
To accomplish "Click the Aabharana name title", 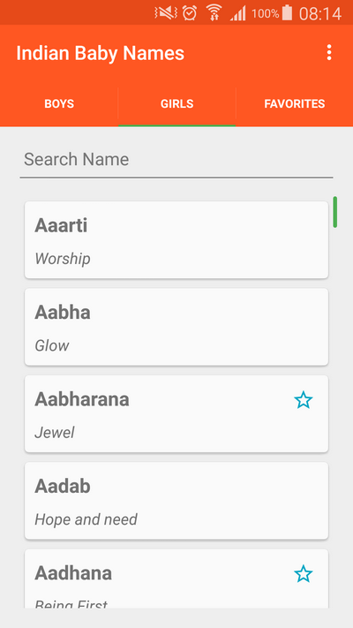I will pyautogui.click(x=82, y=399).
